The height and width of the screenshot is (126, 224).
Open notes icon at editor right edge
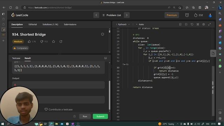tap(213, 54)
